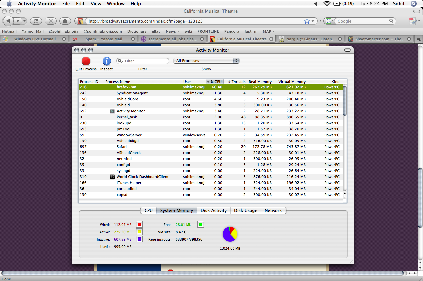Click the memory usage pie chart

230,234
